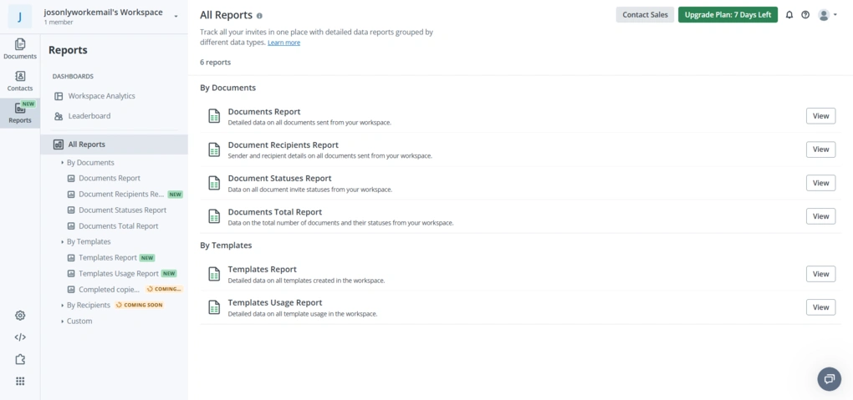This screenshot has width=853, height=400.
Task: Click the Contact Sales button
Action: click(x=646, y=15)
